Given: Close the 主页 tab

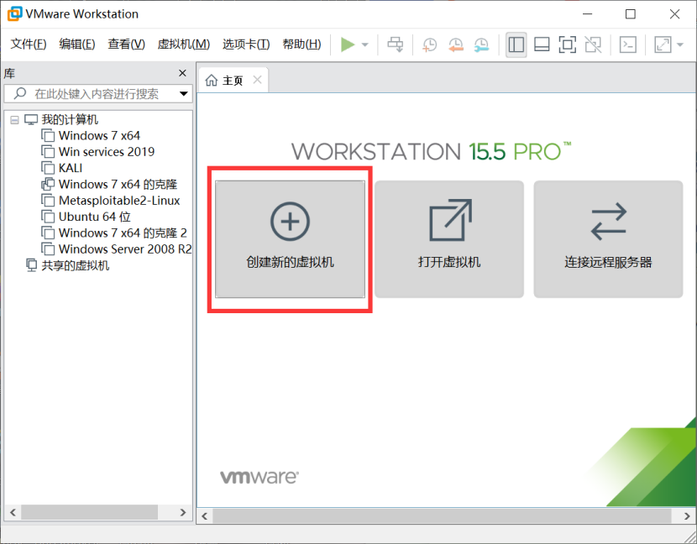Looking at the screenshot, I should (x=257, y=80).
